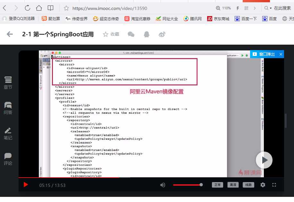294x202 pixels.
Task: Open the search engine dropdown arrow
Action: click(x=271, y=8)
